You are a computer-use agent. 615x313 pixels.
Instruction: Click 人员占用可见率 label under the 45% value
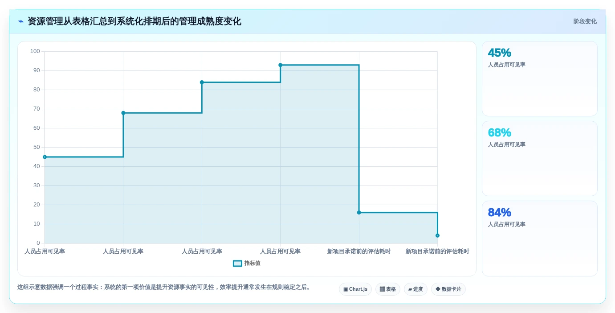(x=507, y=65)
